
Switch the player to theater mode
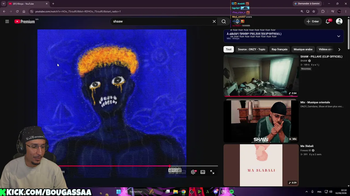click(203, 172)
